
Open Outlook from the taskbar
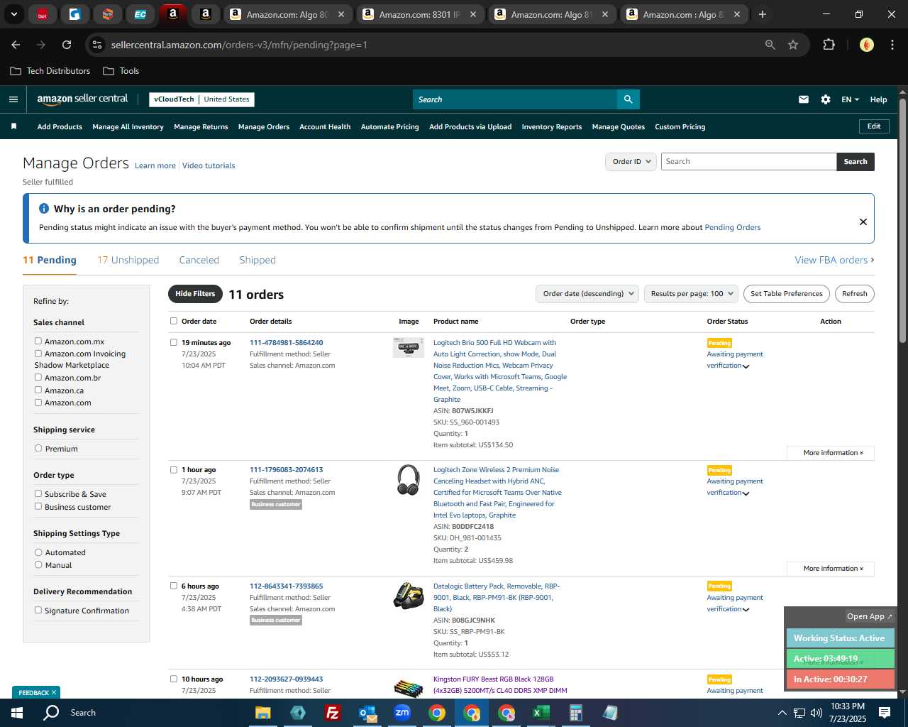click(x=367, y=713)
